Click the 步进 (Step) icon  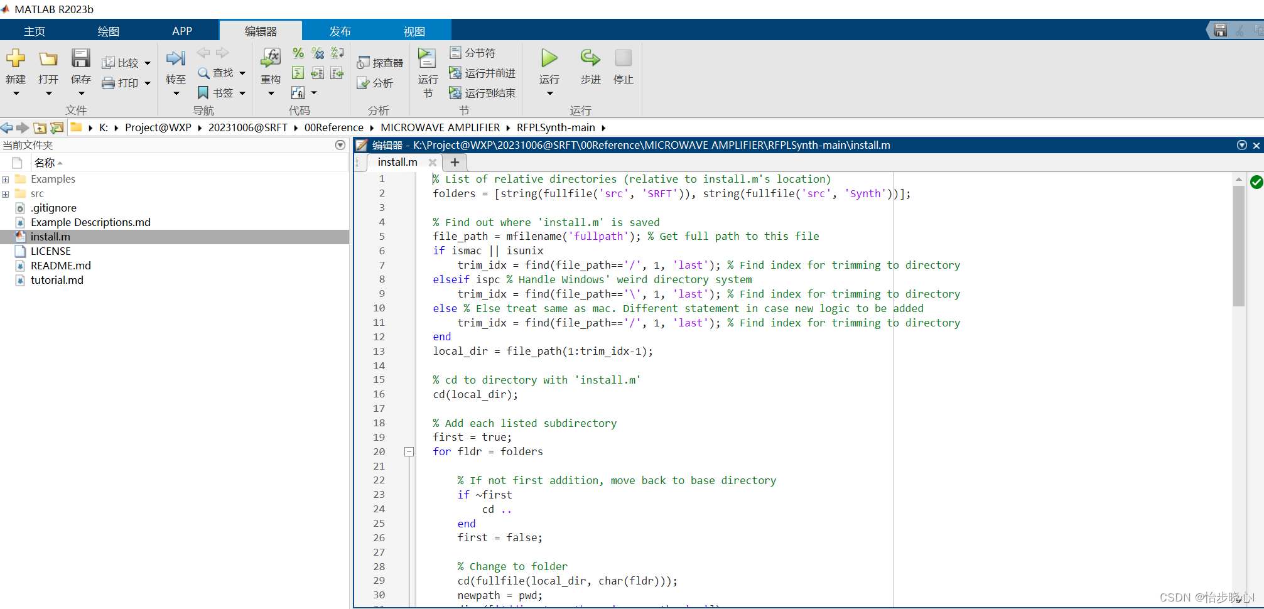point(590,58)
